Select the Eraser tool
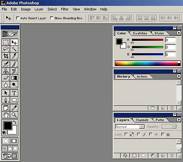 [6, 78]
